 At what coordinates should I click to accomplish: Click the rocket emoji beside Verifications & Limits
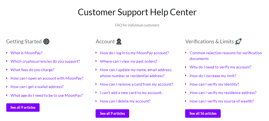pos(239,41)
